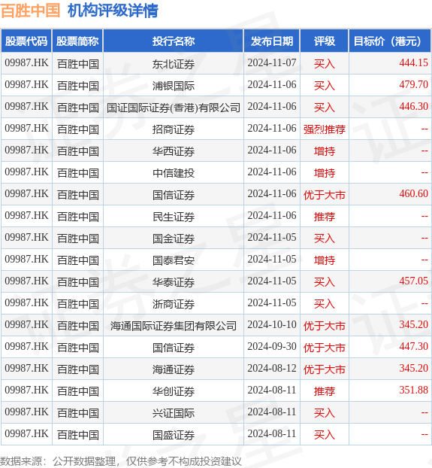Click the date 2024-10-10
Image resolution: width=432 pixels, height=468 pixels.
point(272,324)
